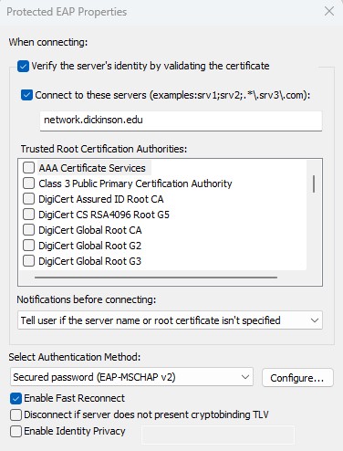The height and width of the screenshot is (451, 343).
Task: Click the vertical scrollbar in certificate list
Action: coord(314,184)
